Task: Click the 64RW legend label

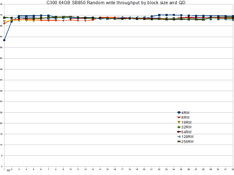Action: [x=186, y=132]
